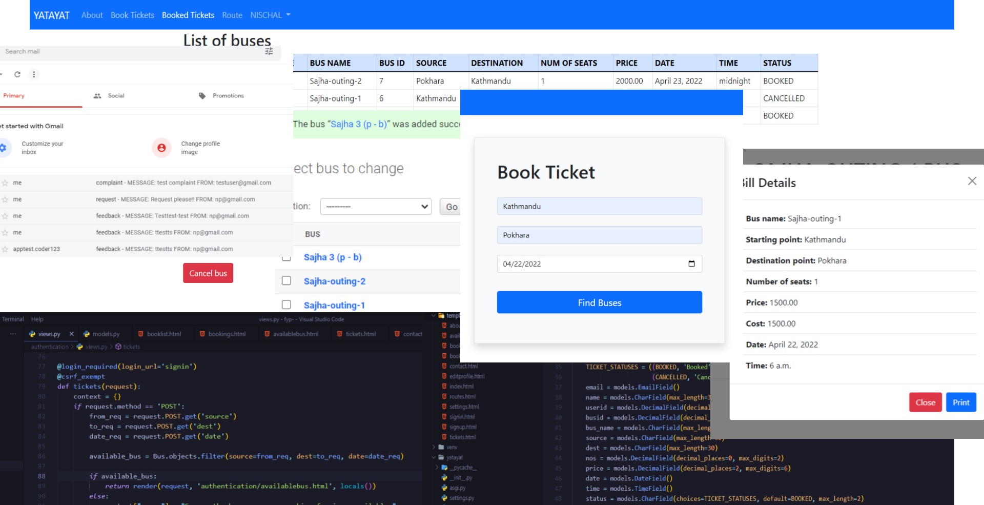Go to Booked Tickets page
Image resolution: width=984 pixels, height=505 pixels.
click(x=188, y=15)
